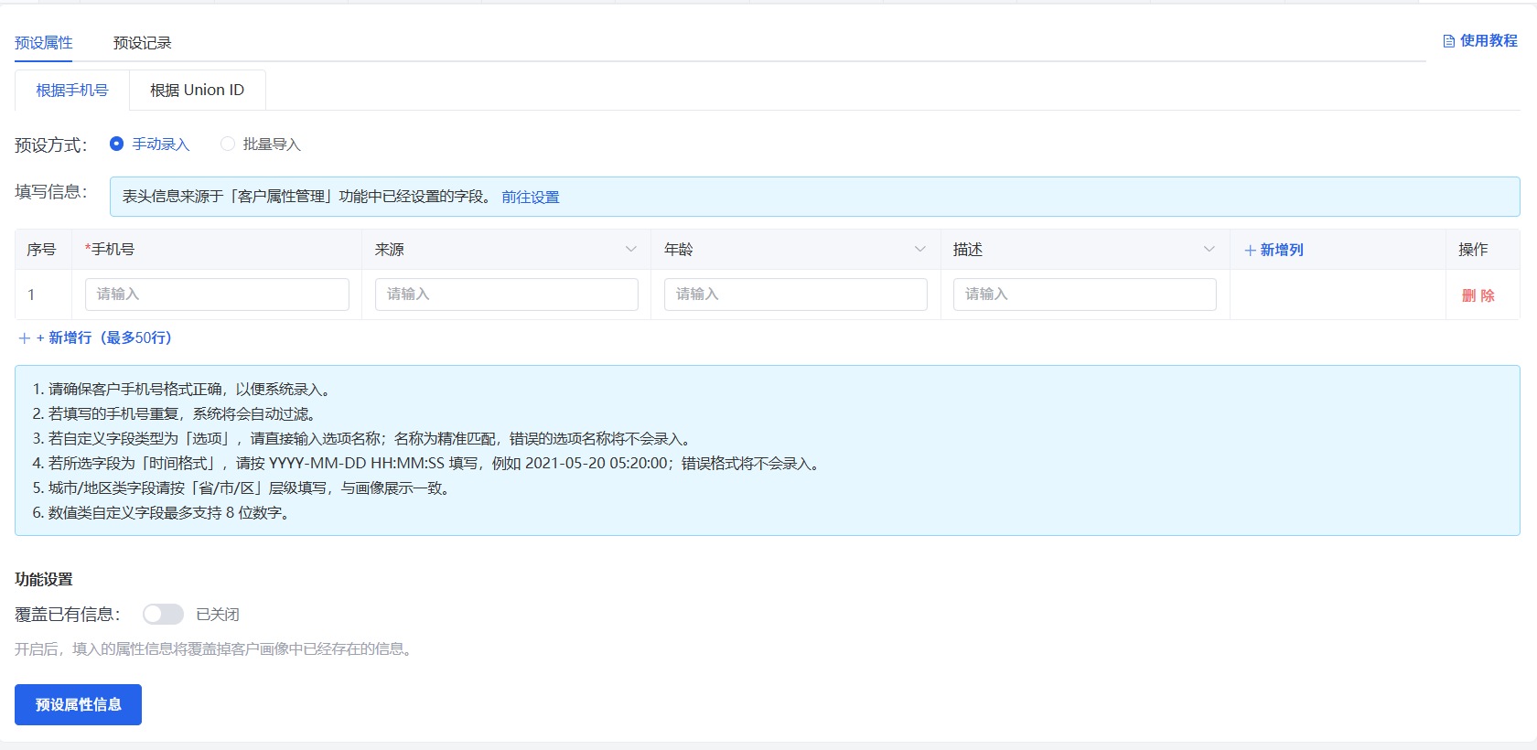Focus the 手机号 input in row 1
Image resolution: width=1537 pixels, height=750 pixels.
[x=217, y=295]
